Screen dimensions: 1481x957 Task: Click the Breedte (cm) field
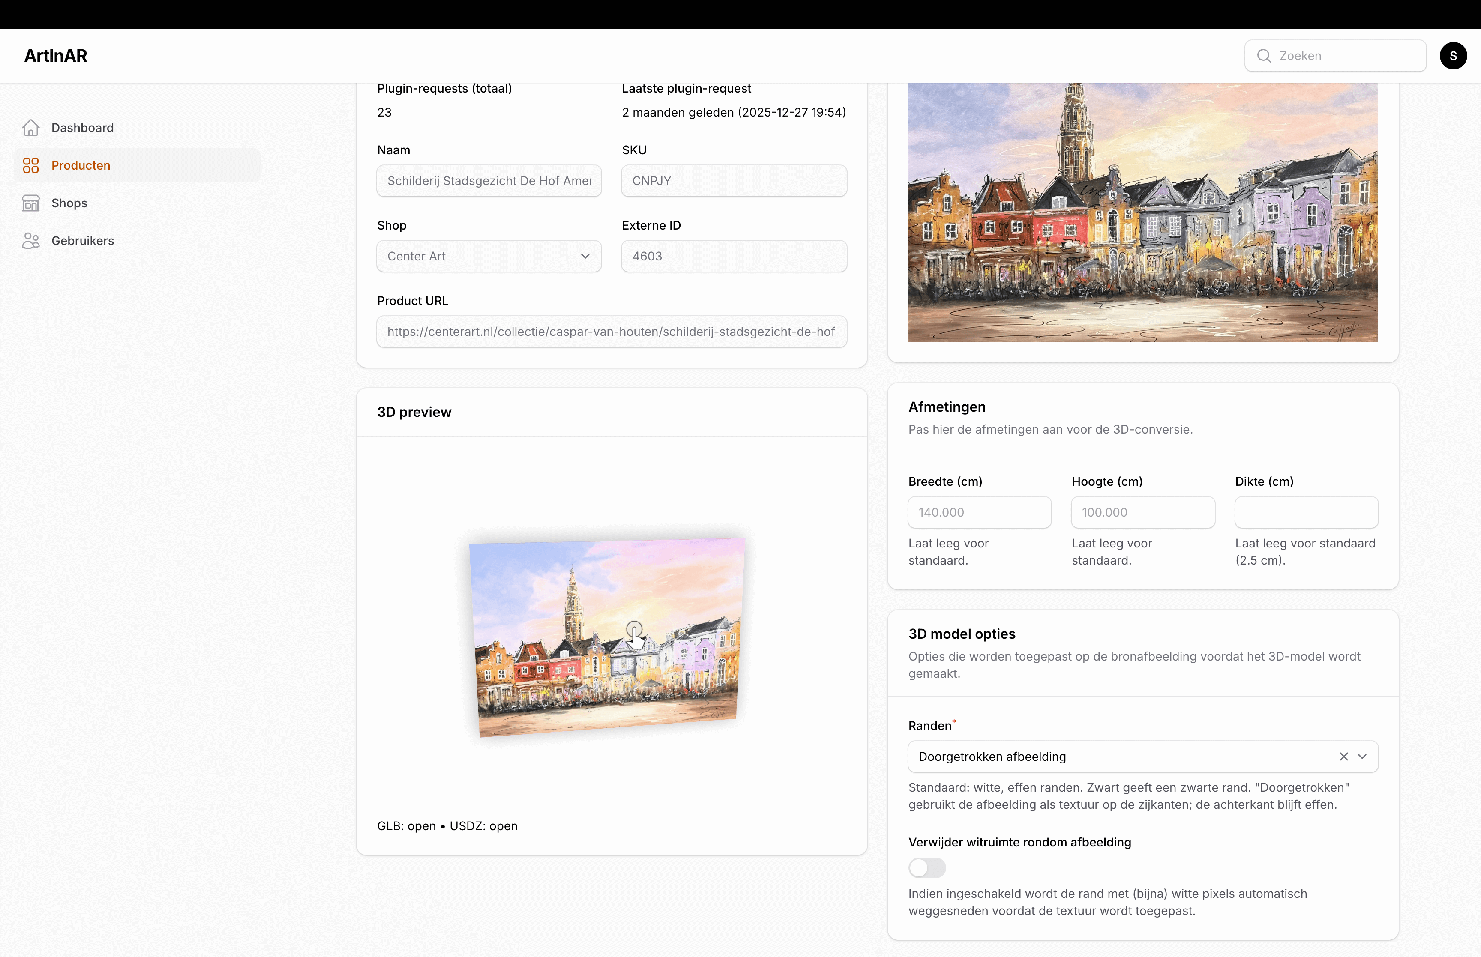tap(979, 512)
